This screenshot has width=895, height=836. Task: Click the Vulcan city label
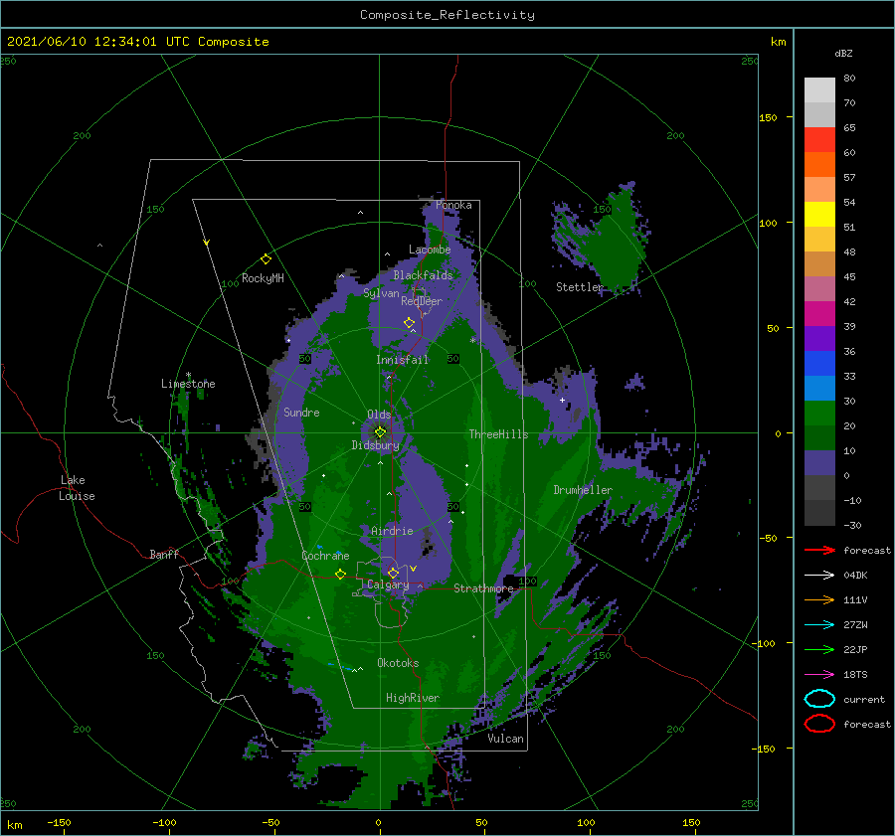click(506, 739)
